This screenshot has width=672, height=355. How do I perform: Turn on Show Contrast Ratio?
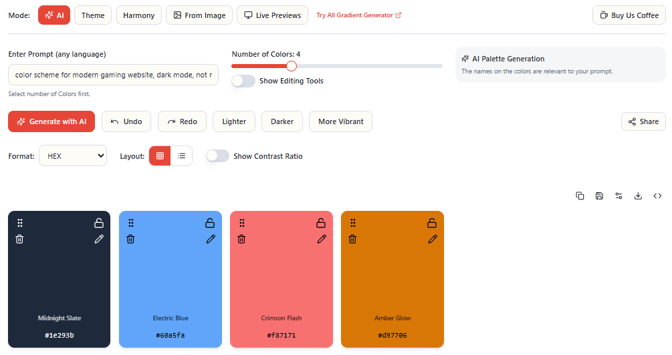[217, 156]
